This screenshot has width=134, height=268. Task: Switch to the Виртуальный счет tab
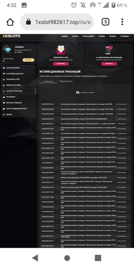(x=66, y=81)
